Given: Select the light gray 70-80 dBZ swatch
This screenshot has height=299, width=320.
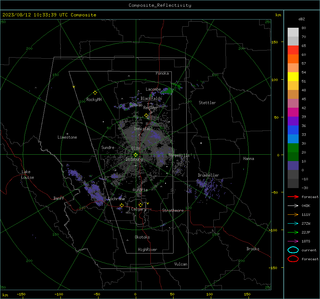Looking at the screenshot, I should 293,32.
